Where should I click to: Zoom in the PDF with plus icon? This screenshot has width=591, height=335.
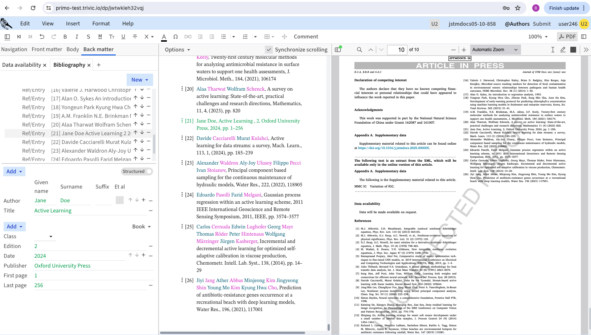pos(464,50)
